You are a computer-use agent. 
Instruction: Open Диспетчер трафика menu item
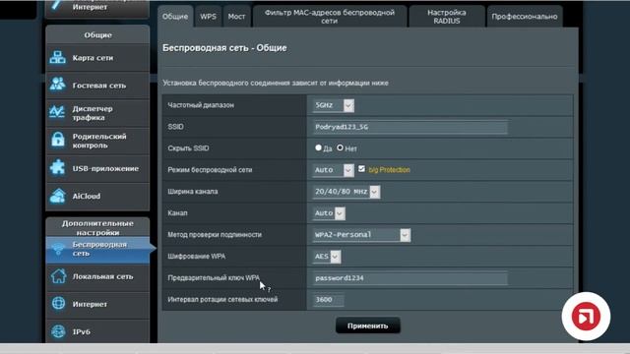pyautogui.click(x=97, y=113)
